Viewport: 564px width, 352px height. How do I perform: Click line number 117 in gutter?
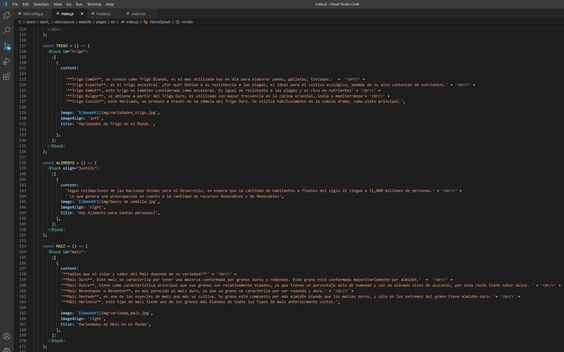tap(22, 45)
